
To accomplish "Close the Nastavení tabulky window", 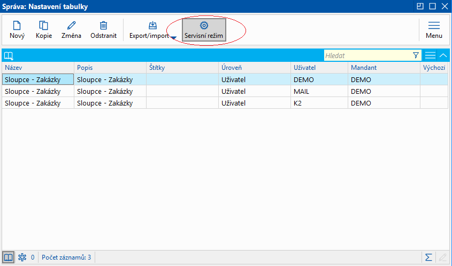I will coord(445,6).
